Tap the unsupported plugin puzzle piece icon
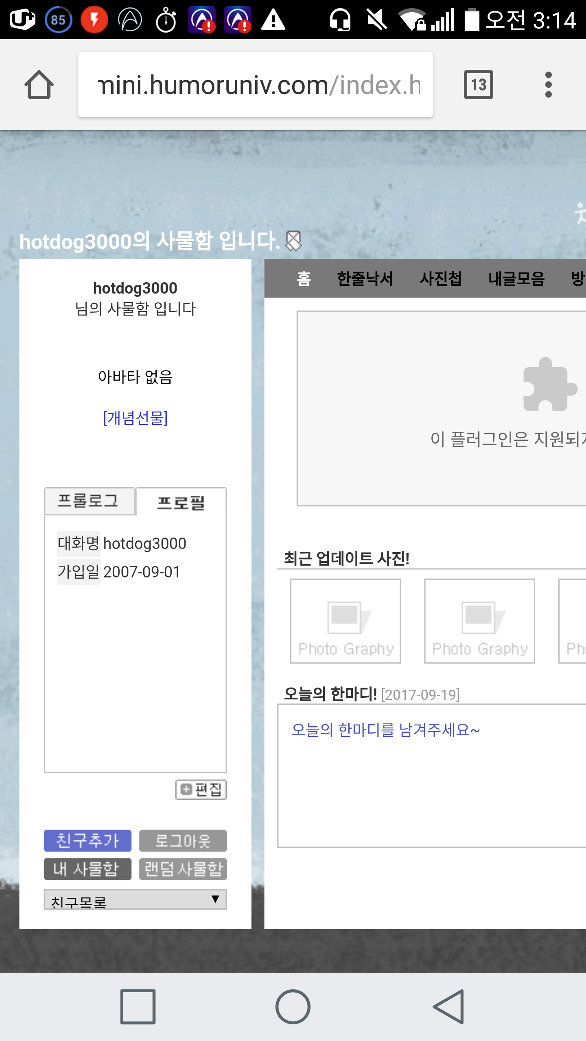This screenshot has width=586, height=1041. (549, 384)
